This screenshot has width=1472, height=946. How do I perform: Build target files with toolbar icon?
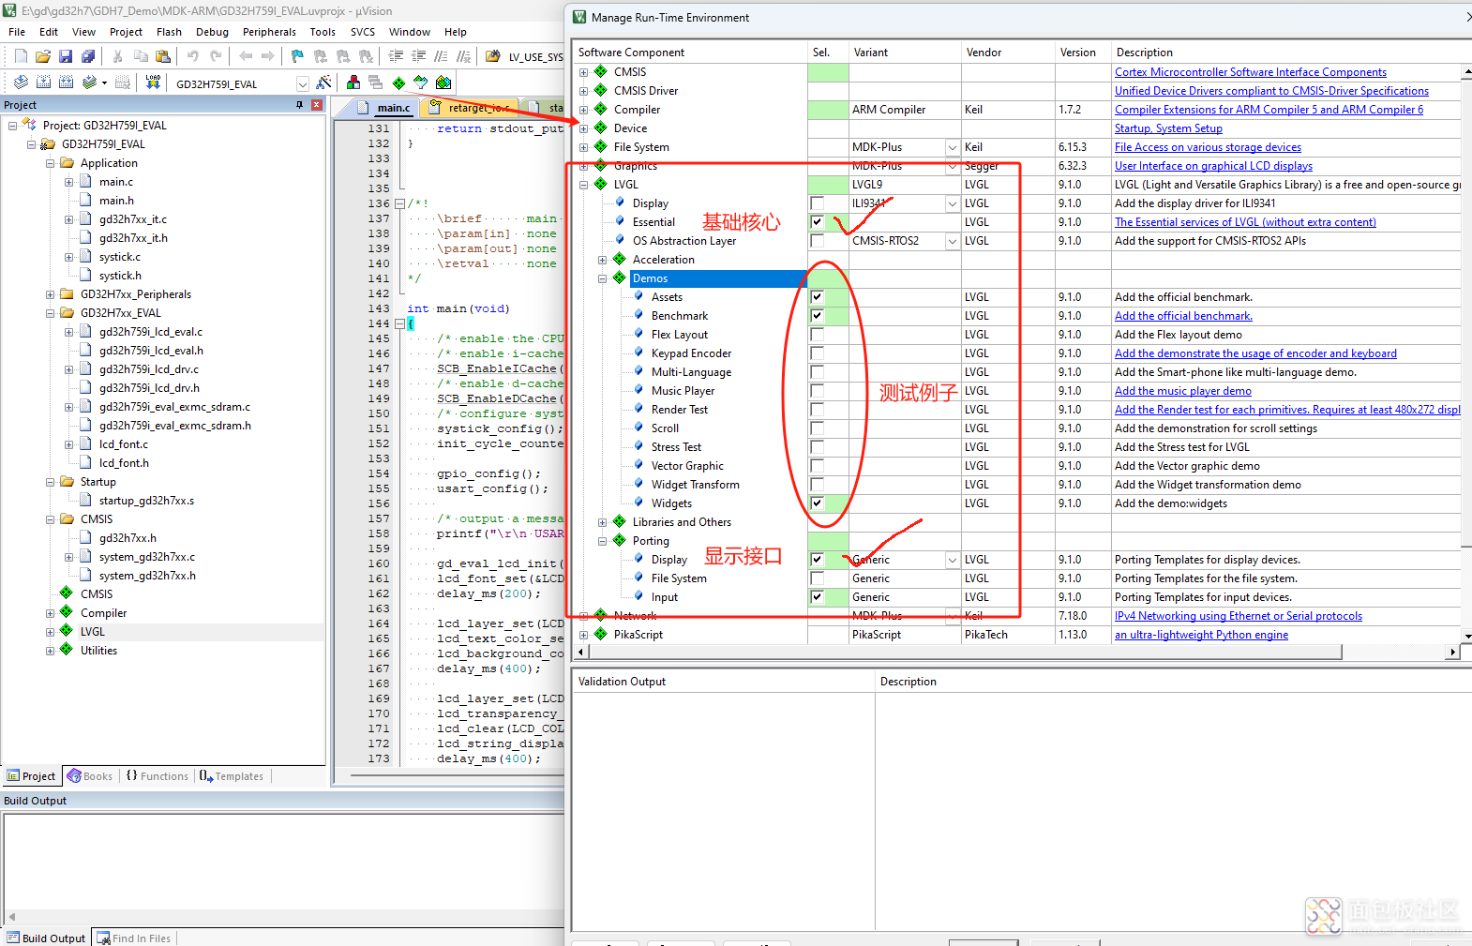[x=43, y=83]
